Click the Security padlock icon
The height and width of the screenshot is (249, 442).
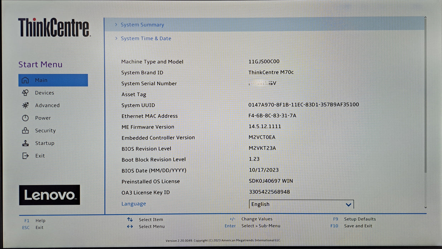(25, 131)
